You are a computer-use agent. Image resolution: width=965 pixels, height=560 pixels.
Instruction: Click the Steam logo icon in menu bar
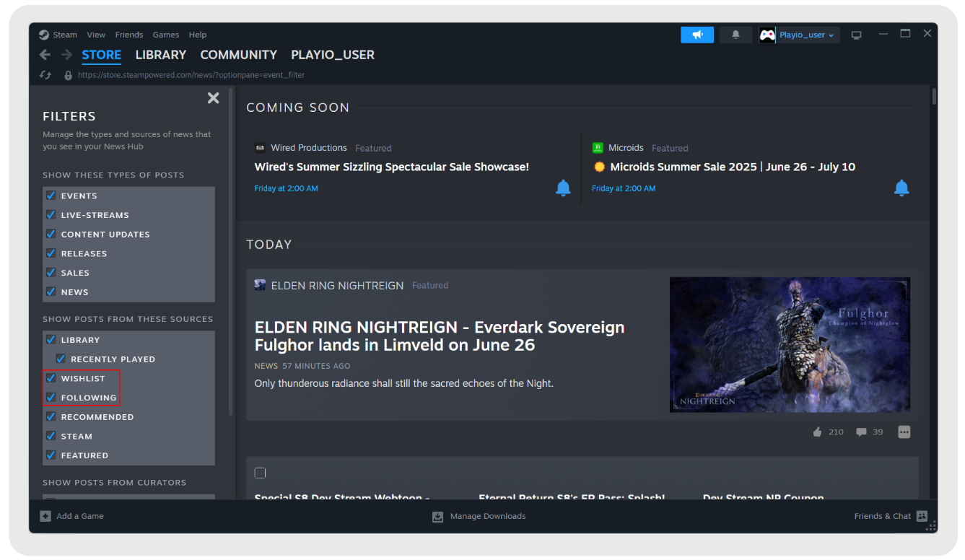(x=44, y=35)
